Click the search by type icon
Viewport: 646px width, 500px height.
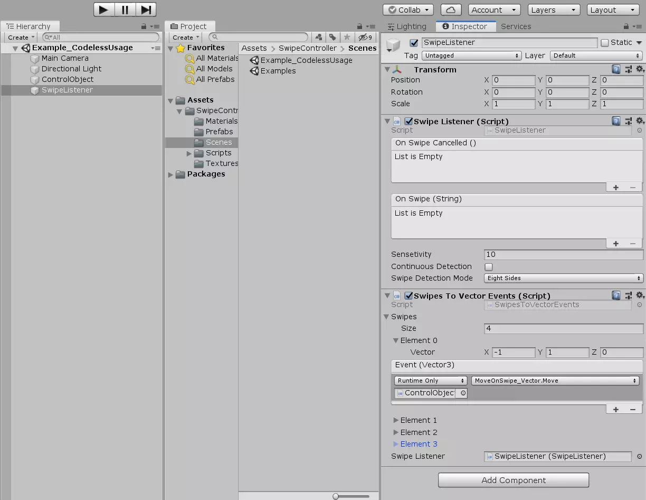pyautogui.click(x=319, y=38)
